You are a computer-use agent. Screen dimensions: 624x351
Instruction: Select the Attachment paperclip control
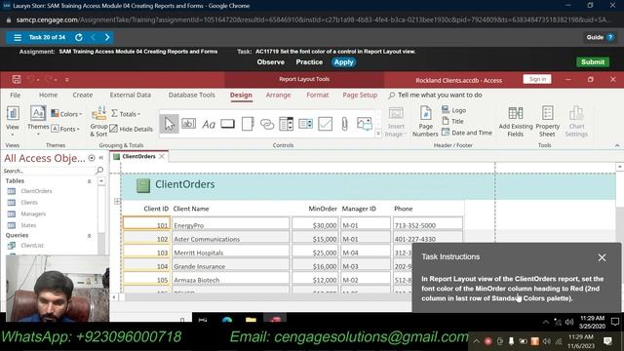[x=344, y=124]
